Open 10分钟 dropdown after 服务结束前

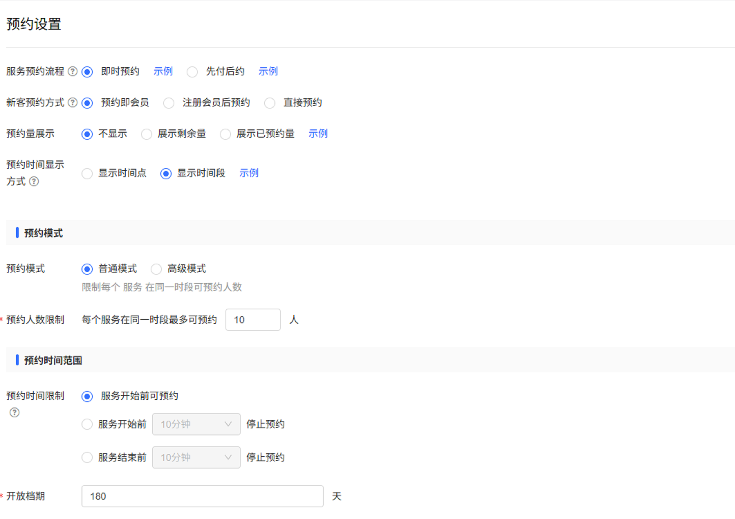point(196,458)
